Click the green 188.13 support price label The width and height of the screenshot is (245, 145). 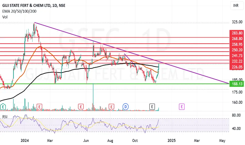click(x=237, y=84)
